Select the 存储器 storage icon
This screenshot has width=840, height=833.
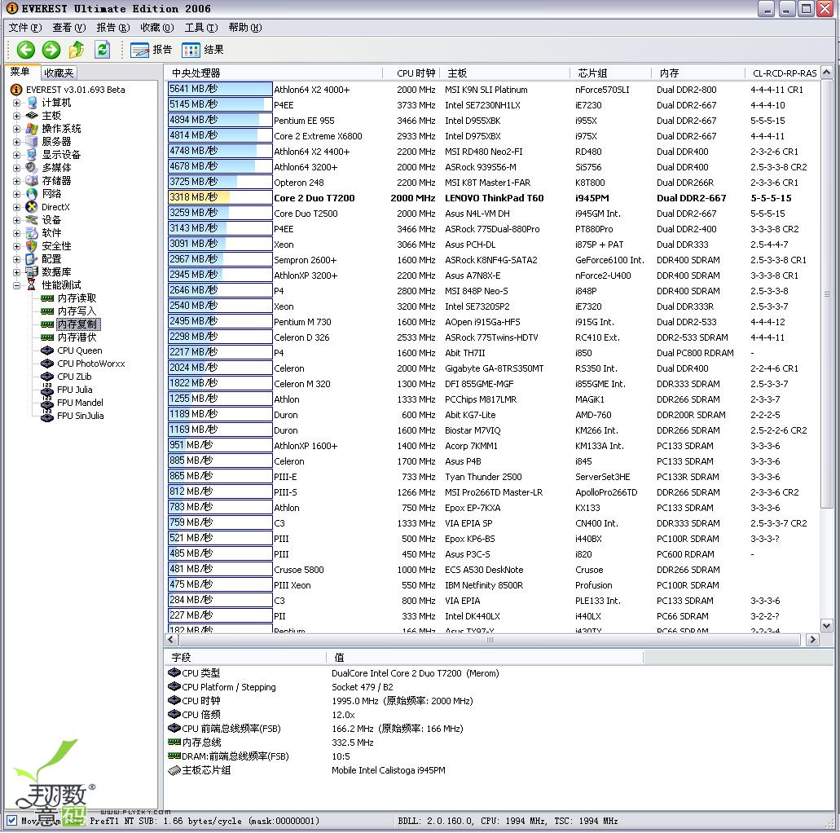(x=32, y=181)
